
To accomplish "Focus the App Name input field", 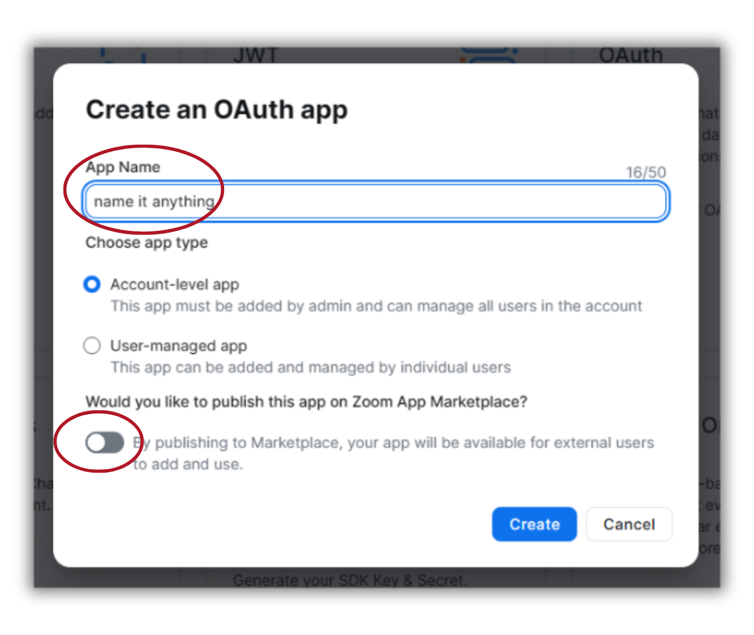I will [376, 201].
